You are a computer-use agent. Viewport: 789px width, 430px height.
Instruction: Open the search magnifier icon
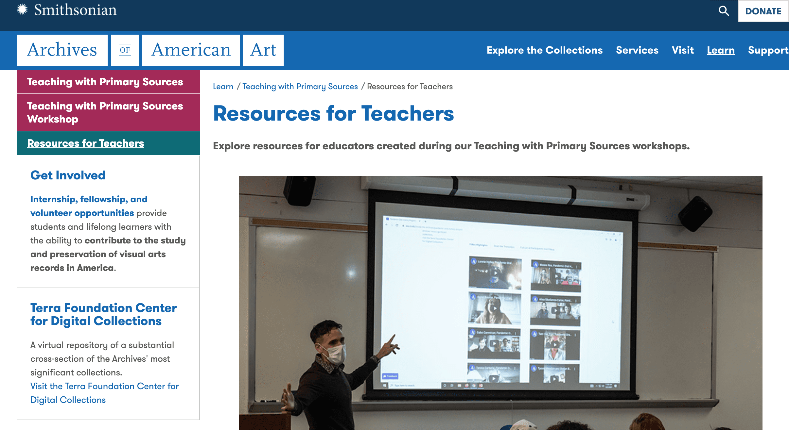(725, 11)
